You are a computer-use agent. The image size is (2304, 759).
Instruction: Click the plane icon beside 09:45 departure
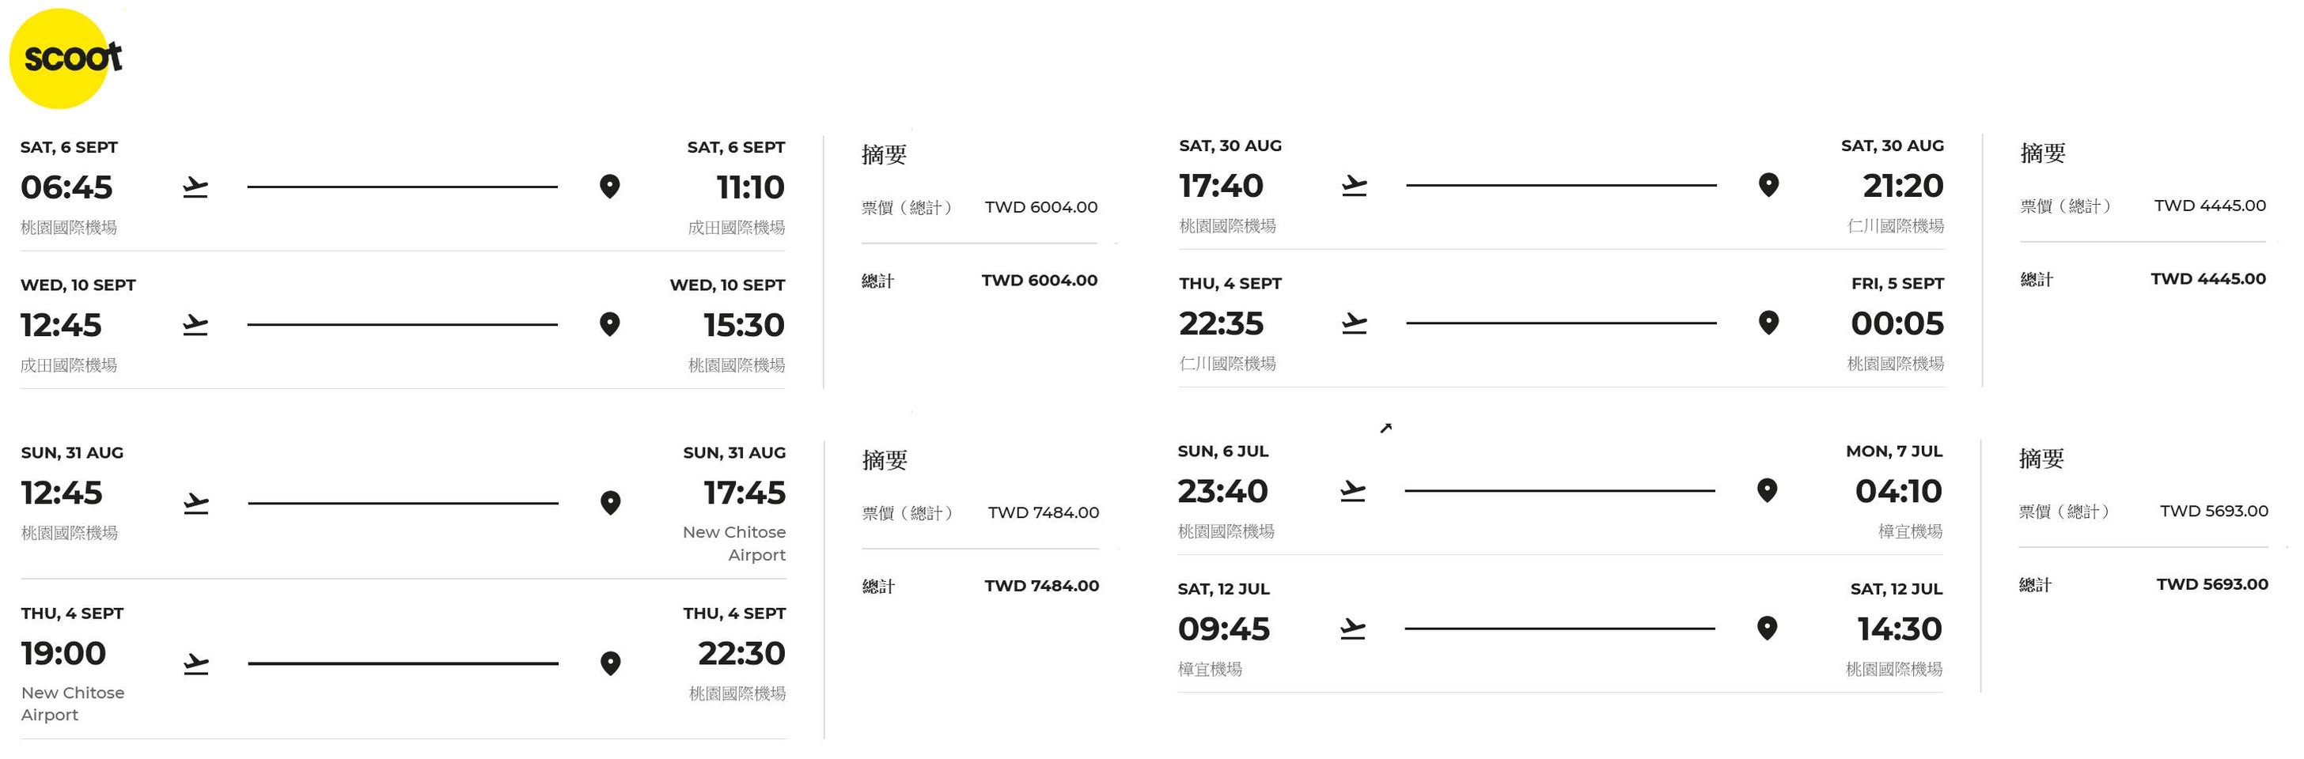click(x=1352, y=629)
